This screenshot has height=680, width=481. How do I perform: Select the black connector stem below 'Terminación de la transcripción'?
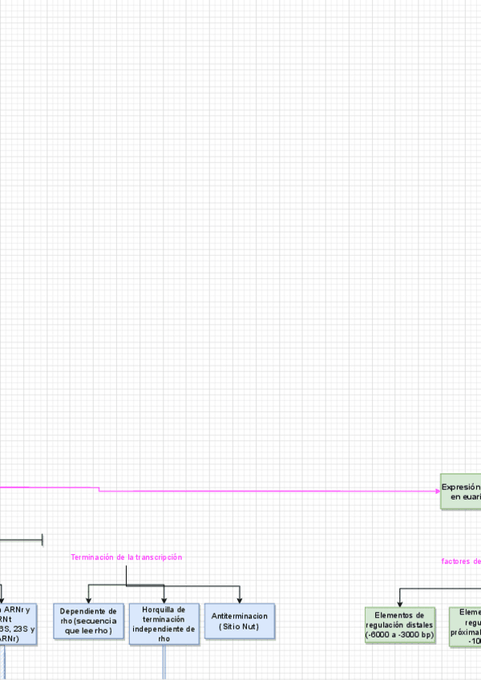[127, 573]
